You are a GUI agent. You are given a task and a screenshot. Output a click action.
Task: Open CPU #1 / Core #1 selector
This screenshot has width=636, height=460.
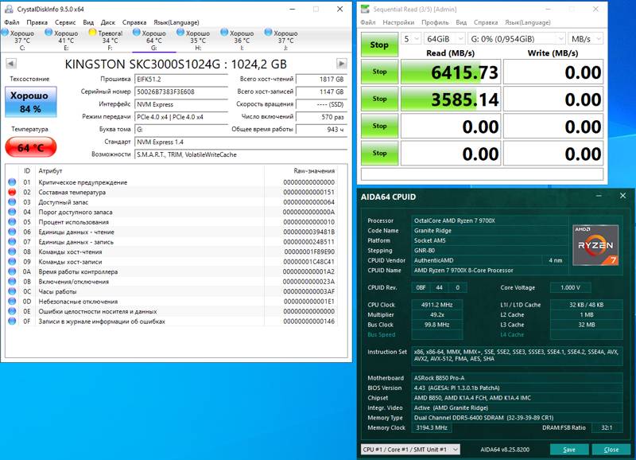point(410,450)
